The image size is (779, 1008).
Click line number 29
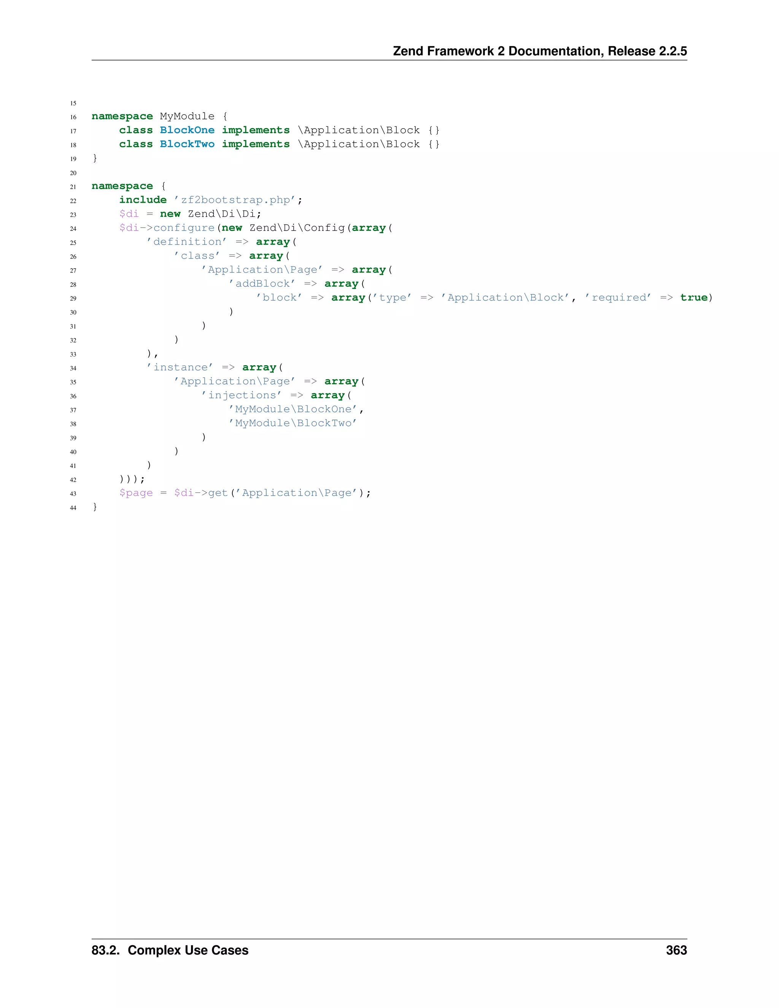pos(73,299)
